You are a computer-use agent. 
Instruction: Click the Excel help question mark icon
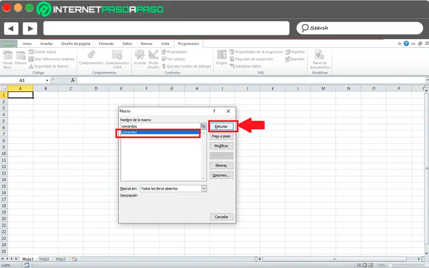click(406, 43)
